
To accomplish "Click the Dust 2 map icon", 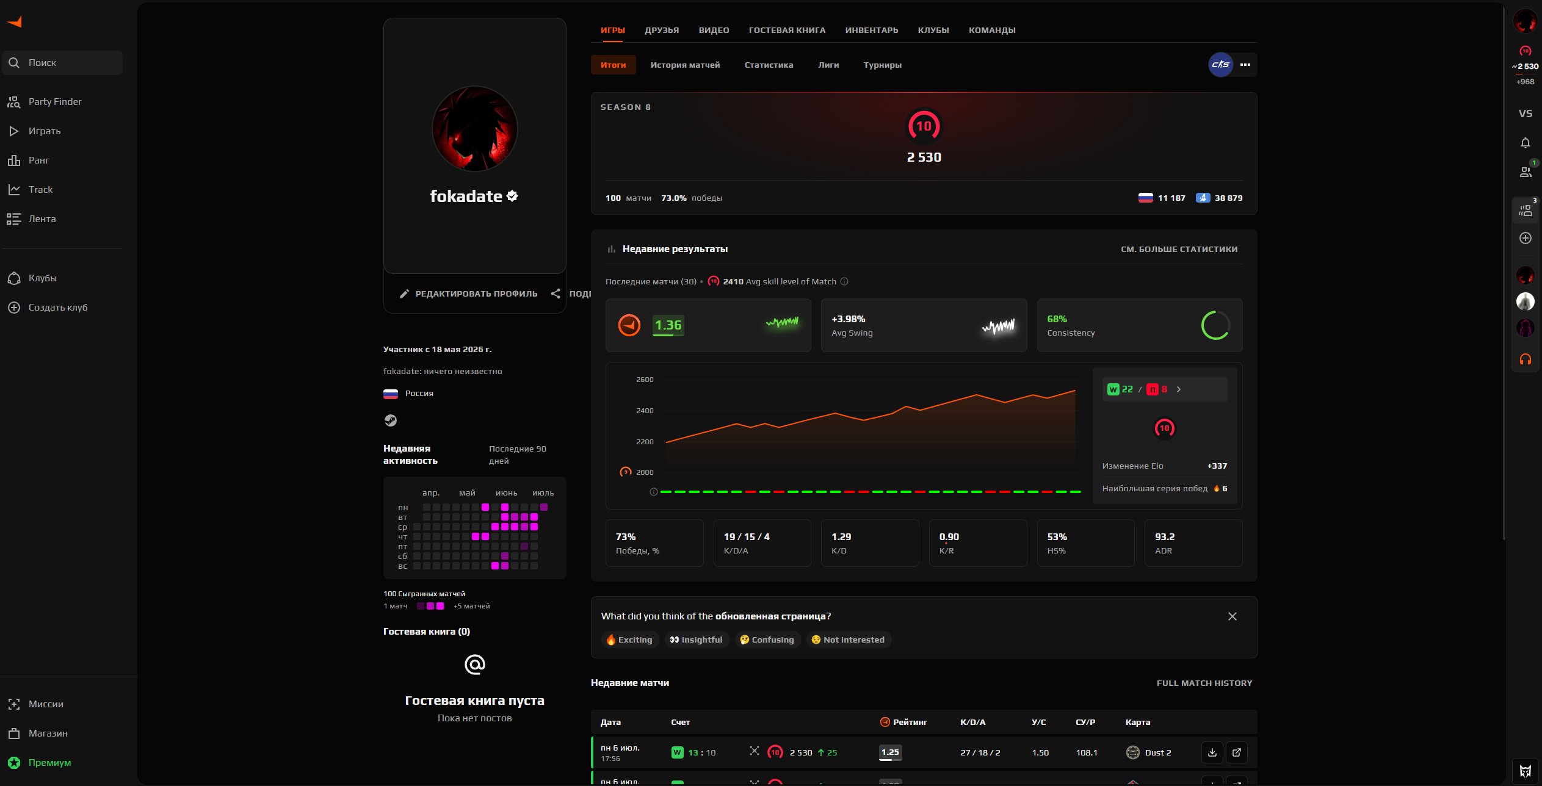I will tap(1132, 752).
